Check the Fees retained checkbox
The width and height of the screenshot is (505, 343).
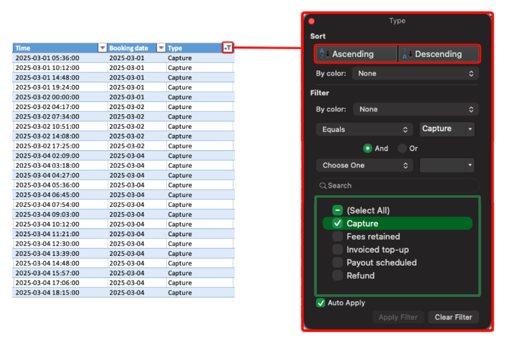[337, 236]
